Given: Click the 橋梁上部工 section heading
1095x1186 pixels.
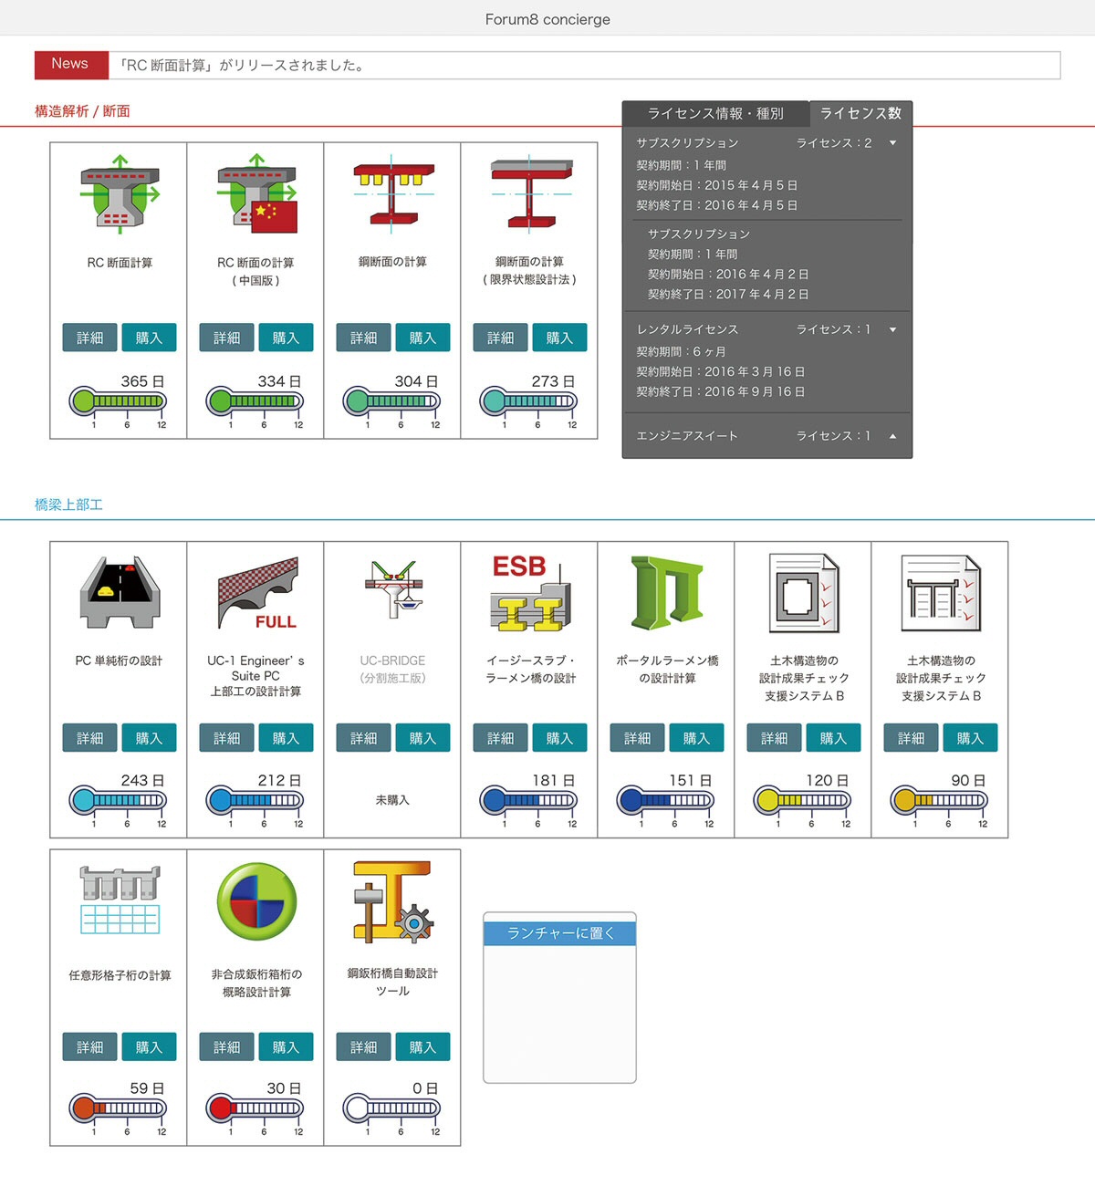Looking at the screenshot, I should pos(68,505).
